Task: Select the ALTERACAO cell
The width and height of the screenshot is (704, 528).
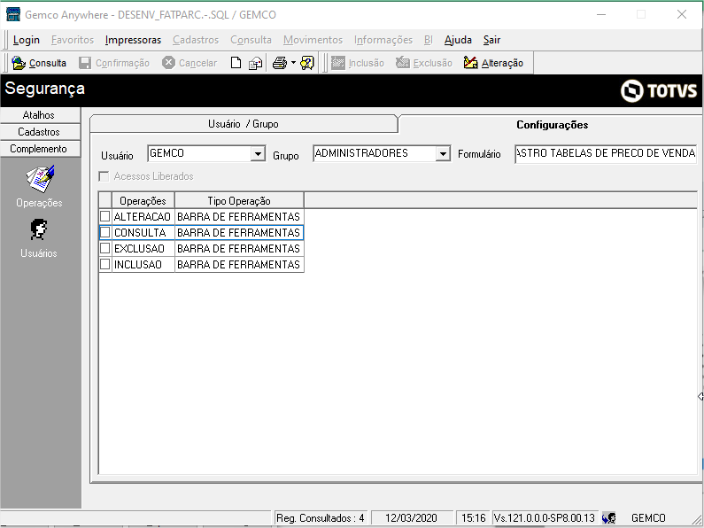Action: (143, 217)
